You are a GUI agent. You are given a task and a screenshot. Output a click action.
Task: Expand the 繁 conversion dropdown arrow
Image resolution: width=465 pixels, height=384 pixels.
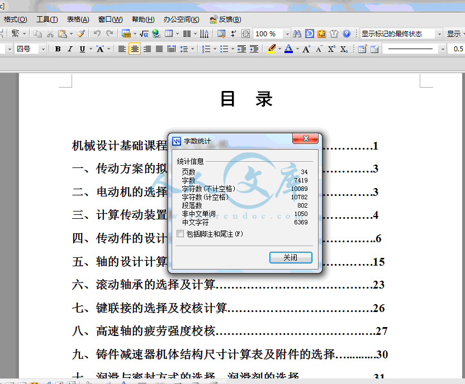click(25, 33)
